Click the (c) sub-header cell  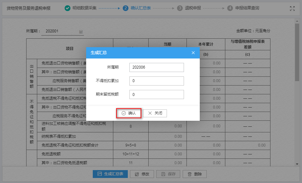(248, 54)
